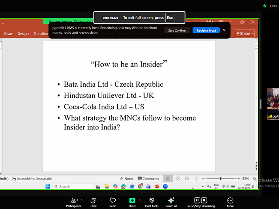
Task: Switch to the Draw ribbon tab
Action: (9, 33)
